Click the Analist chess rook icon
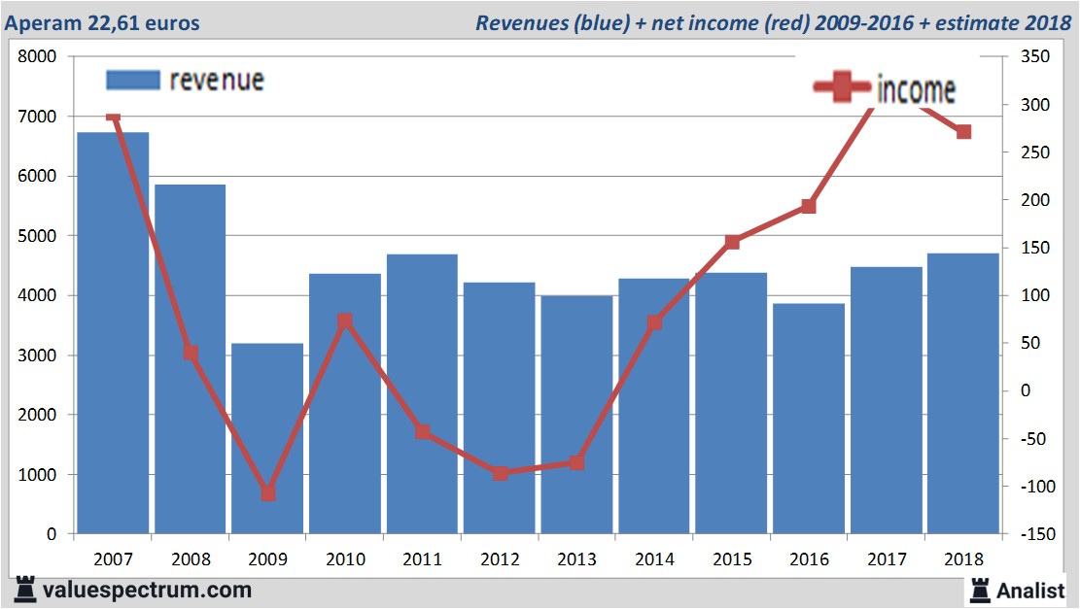Image resolution: width=1080 pixels, height=609 pixels. pyautogui.click(x=980, y=590)
